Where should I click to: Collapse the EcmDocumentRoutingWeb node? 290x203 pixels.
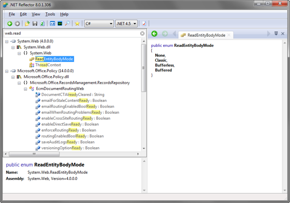click(26, 89)
